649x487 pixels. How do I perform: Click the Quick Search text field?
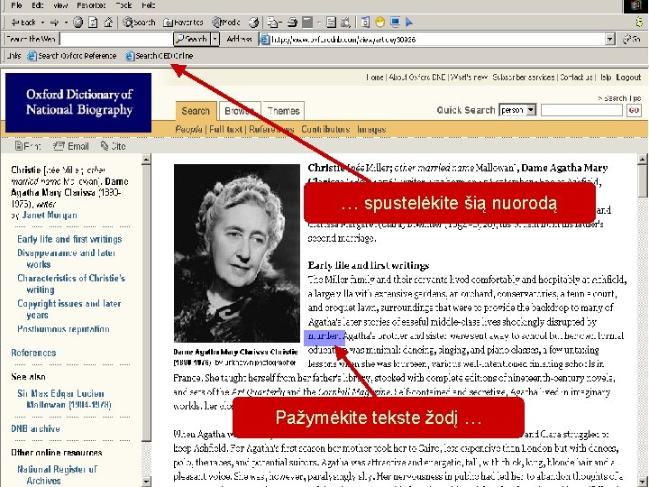click(x=581, y=110)
